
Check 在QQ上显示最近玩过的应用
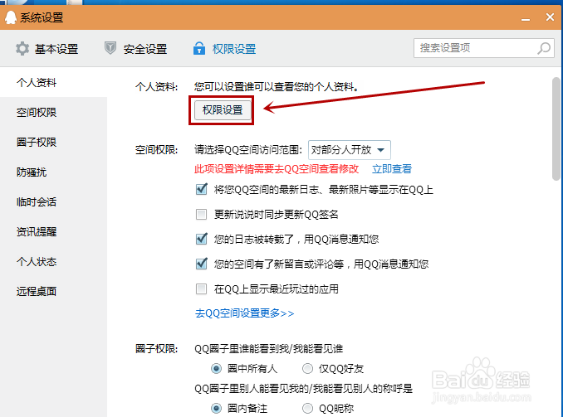(x=202, y=289)
